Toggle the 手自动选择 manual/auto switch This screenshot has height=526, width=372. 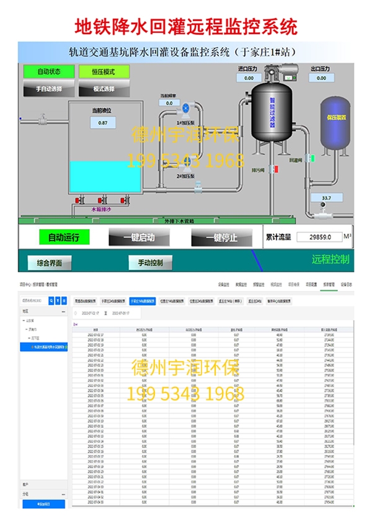click(x=49, y=89)
